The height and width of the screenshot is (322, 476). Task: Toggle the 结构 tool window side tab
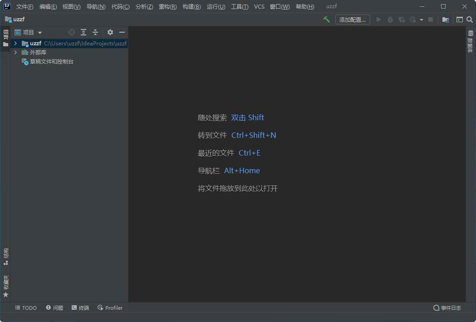click(5, 256)
